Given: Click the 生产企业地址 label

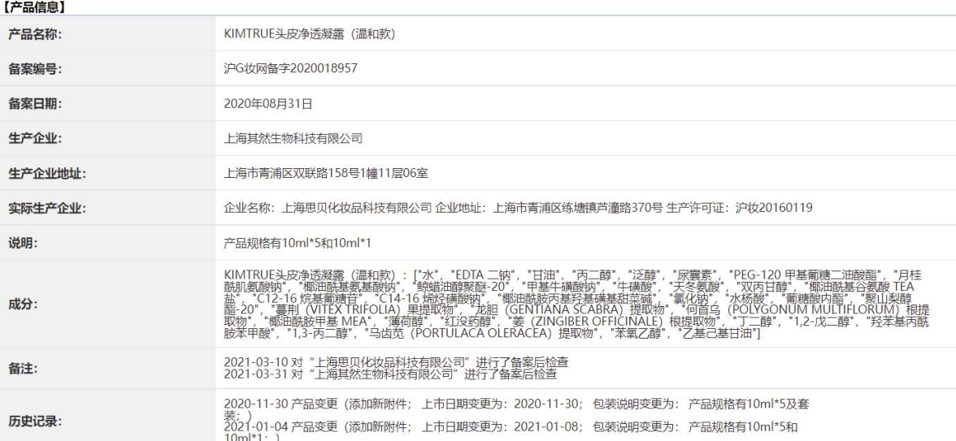Looking at the screenshot, I should (47, 174).
